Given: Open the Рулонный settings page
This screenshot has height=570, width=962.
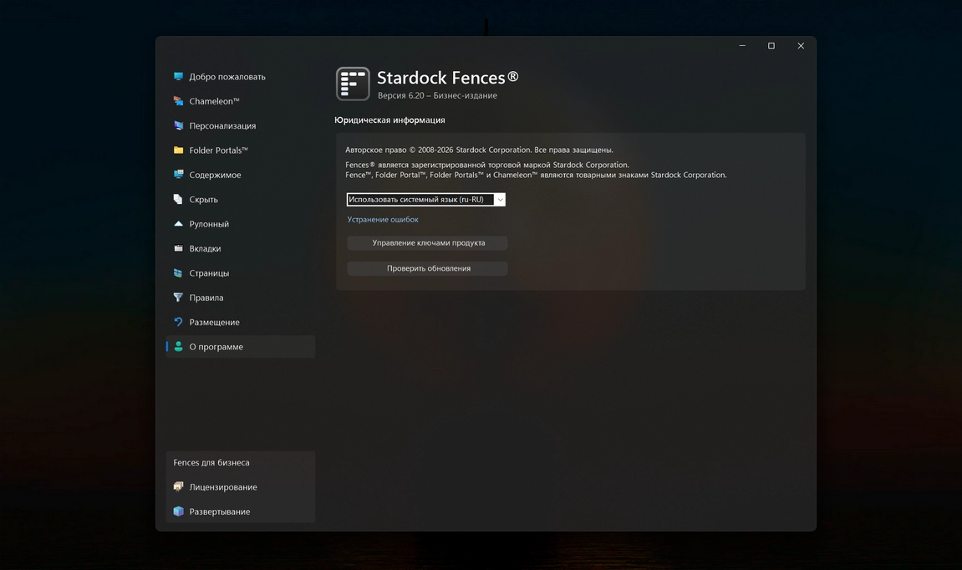Looking at the screenshot, I should click(x=241, y=224).
